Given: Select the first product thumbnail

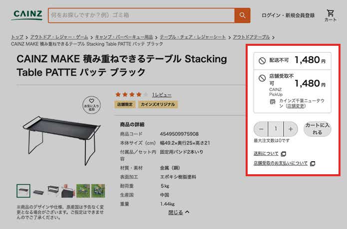Looking at the screenshot, I should 23,191.
